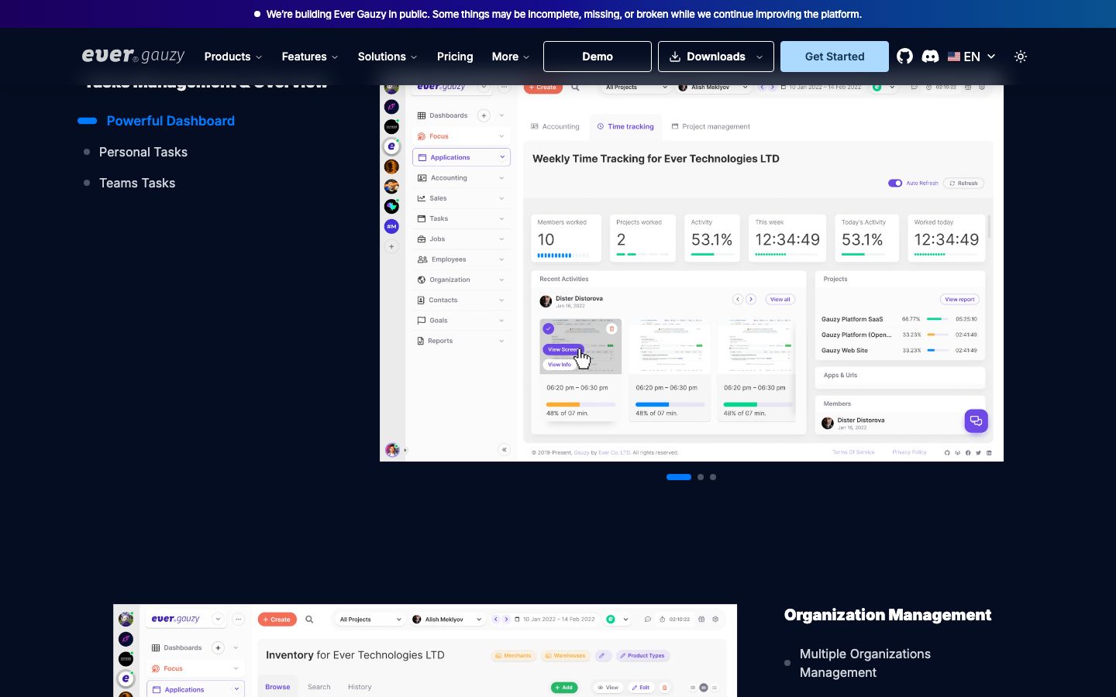Click the download icon in Downloads button
This screenshot has height=697, width=1116.
pyautogui.click(x=675, y=57)
